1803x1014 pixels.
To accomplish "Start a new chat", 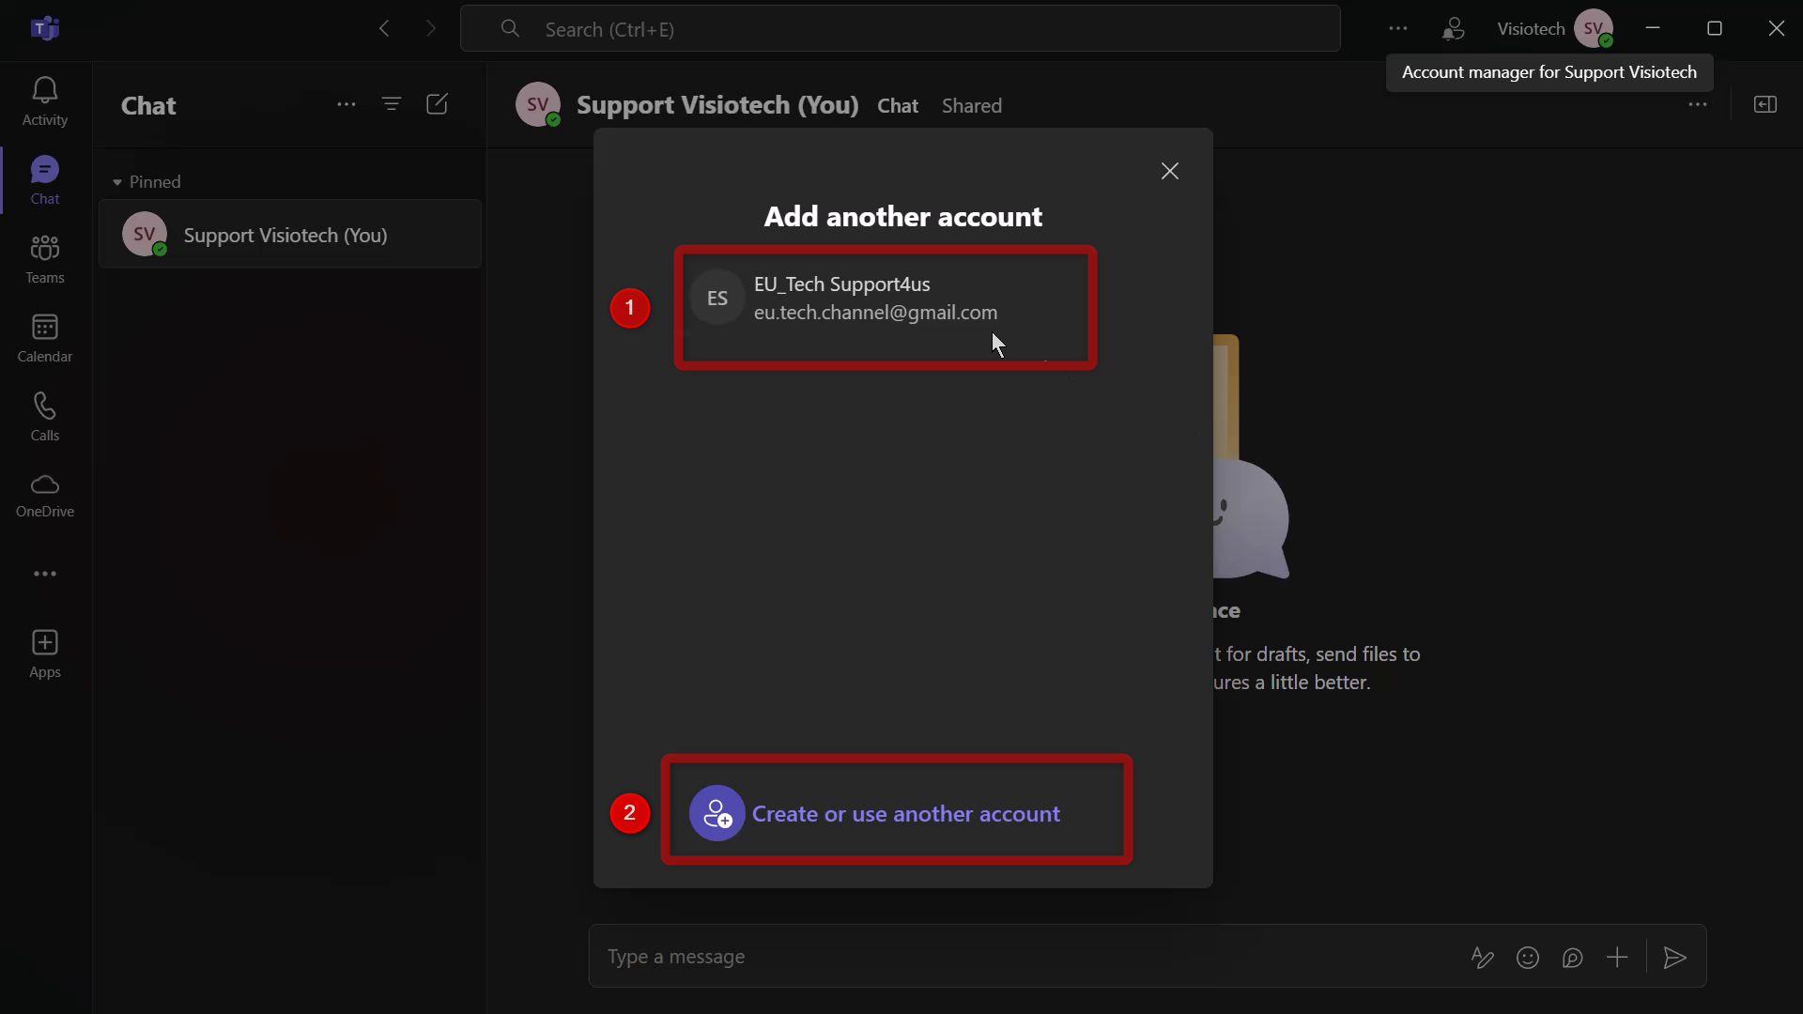I will [x=437, y=104].
